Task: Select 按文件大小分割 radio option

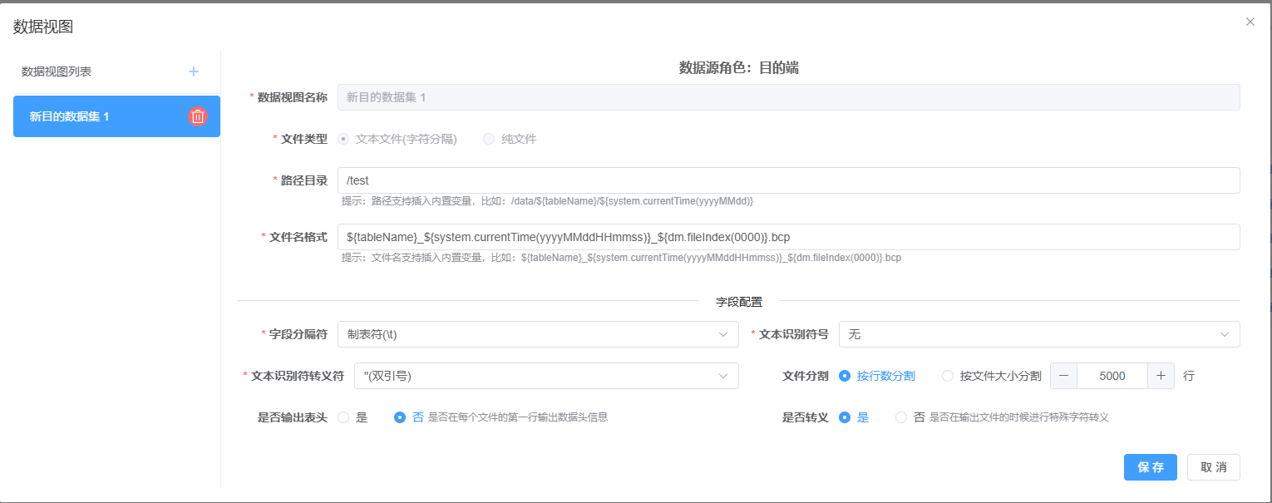Action: pos(948,376)
